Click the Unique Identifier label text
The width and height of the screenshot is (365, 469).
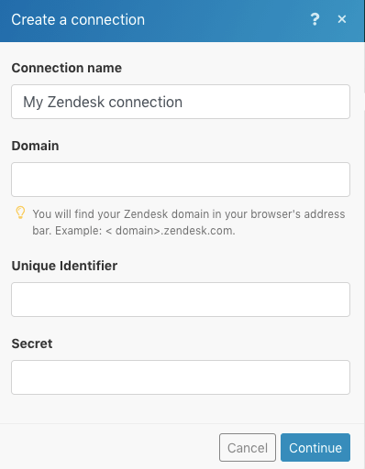point(64,266)
